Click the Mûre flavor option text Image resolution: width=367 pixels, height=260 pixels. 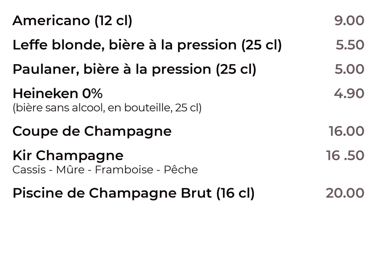point(70,170)
